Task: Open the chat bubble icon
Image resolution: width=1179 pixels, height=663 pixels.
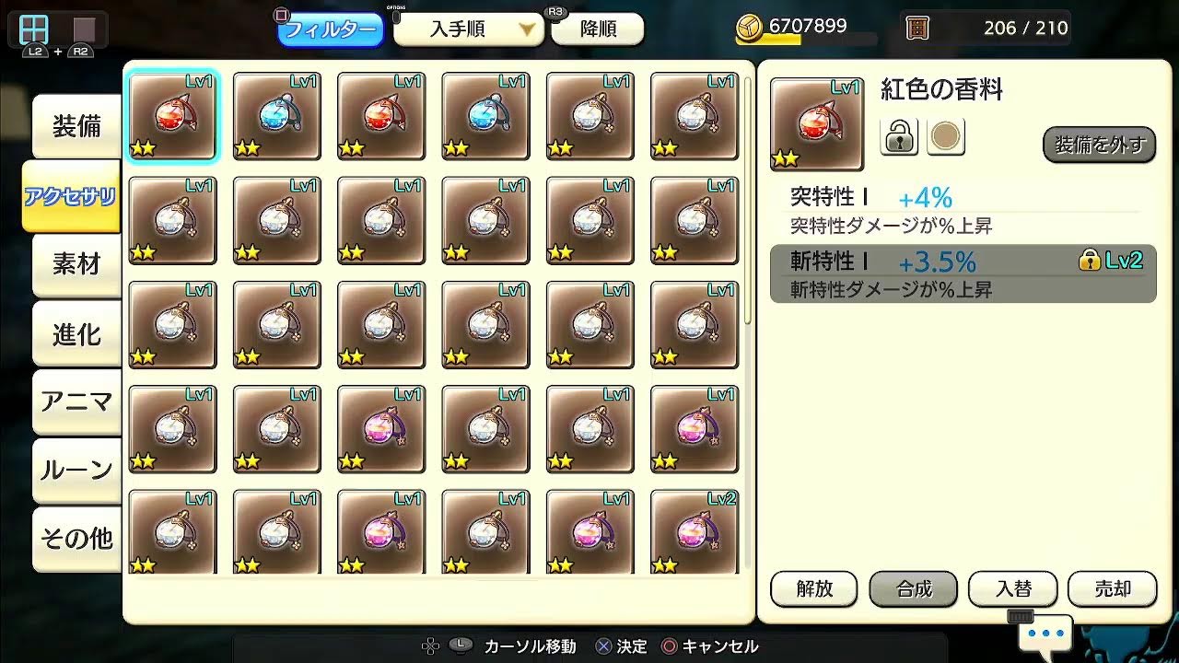Action: click(x=1045, y=634)
